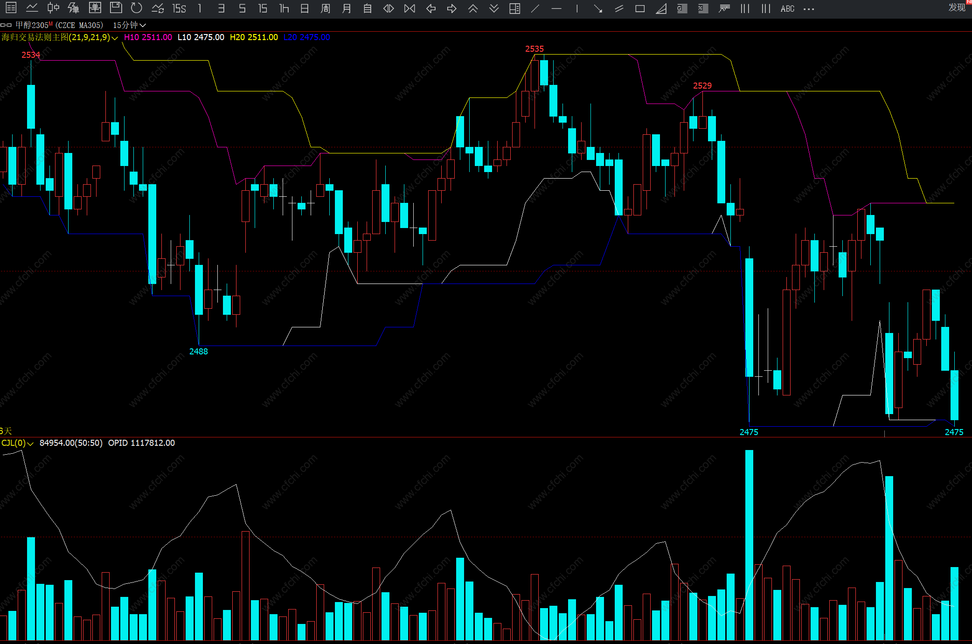Select the candlestick chart icon
Screen dimensions: 972x644
[x=53, y=8]
